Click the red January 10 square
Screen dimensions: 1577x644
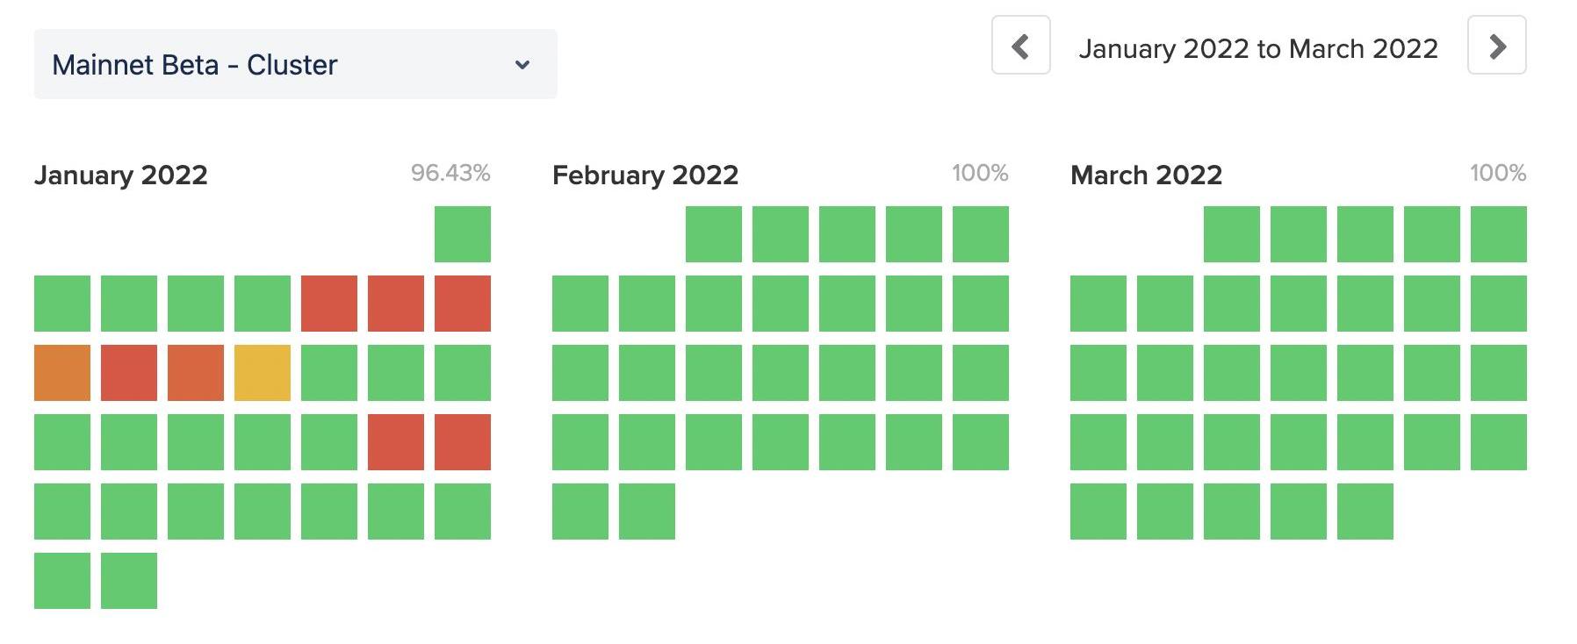coord(129,373)
